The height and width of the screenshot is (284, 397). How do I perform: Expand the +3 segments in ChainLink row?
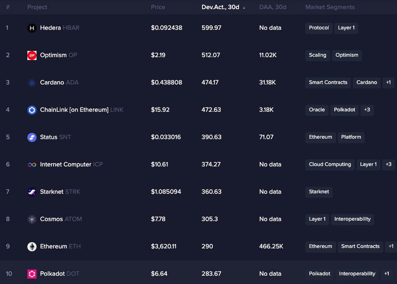point(367,110)
